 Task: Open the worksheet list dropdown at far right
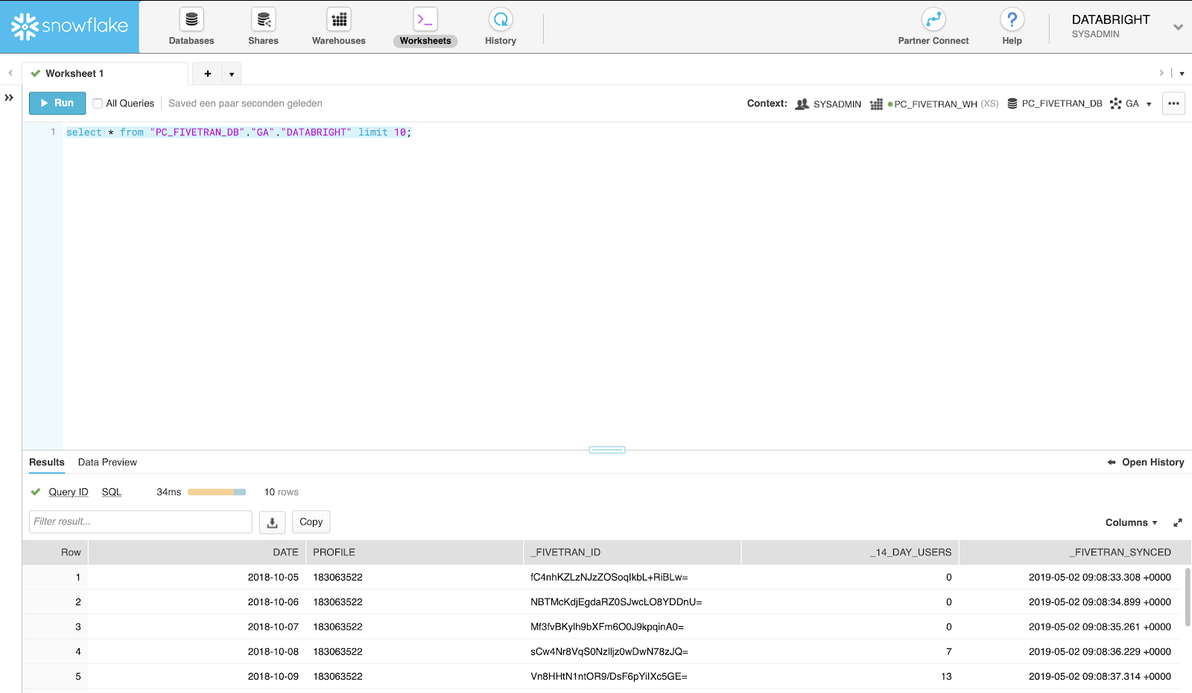1182,74
